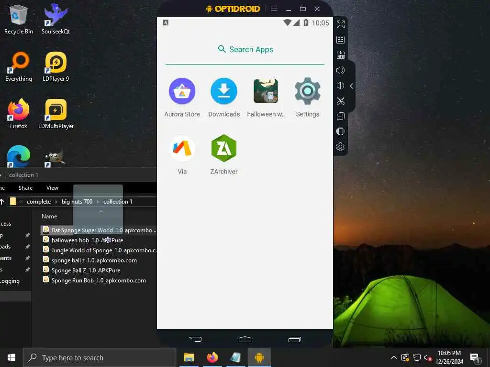Click Logging item in Explorer sidebar
Screen dimensions: 490x367
10,281
